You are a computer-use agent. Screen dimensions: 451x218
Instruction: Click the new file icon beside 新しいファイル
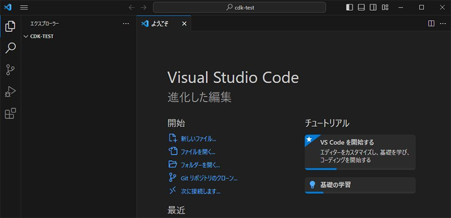coord(172,138)
